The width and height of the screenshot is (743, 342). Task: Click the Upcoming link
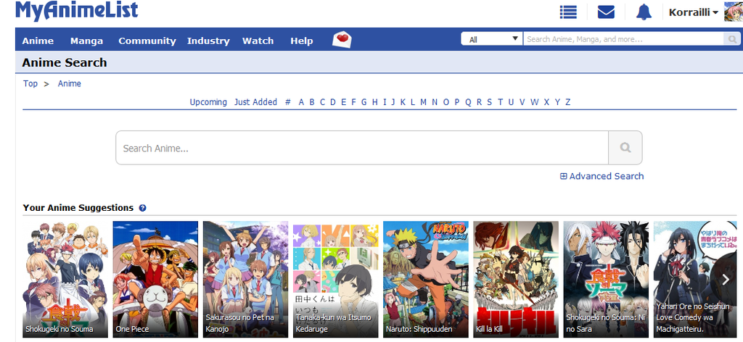tap(208, 101)
